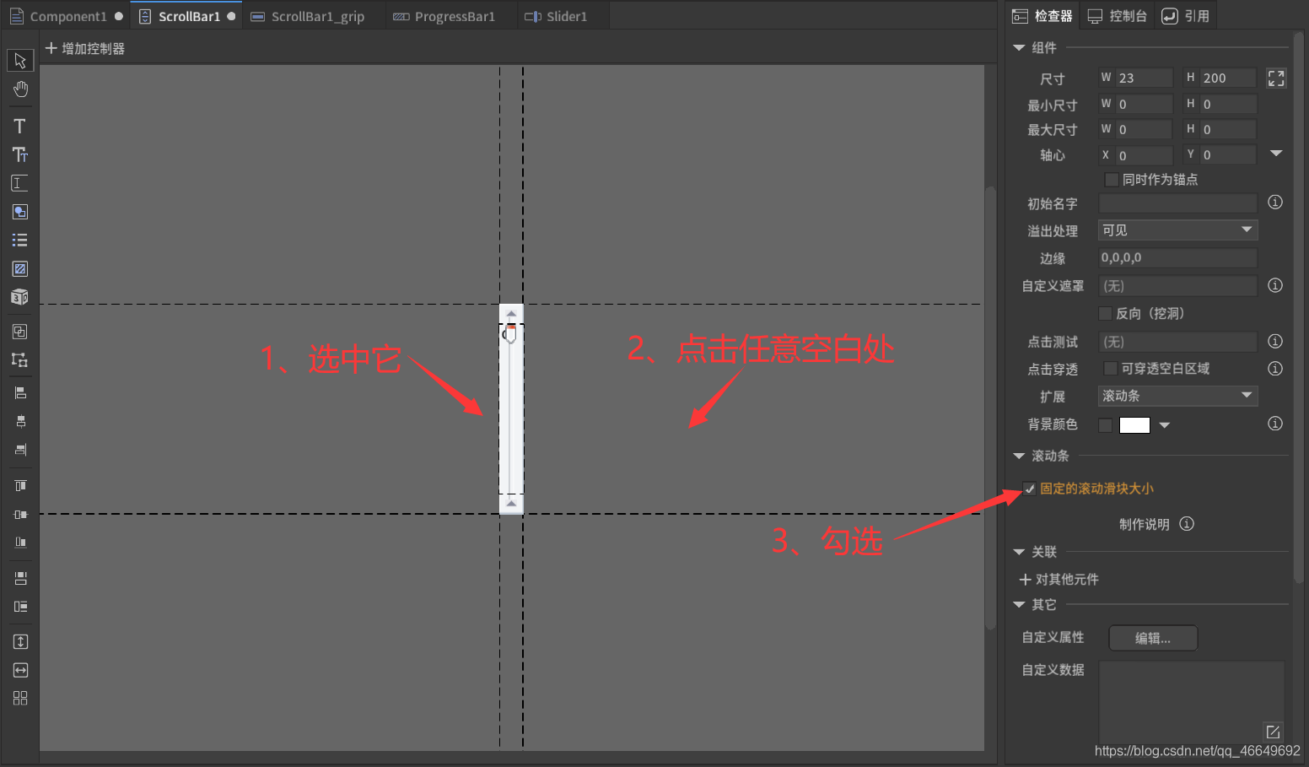Toggle the 背景颜色 enable checkbox
Image resolution: width=1309 pixels, height=767 pixels.
(x=1105, y=425)
